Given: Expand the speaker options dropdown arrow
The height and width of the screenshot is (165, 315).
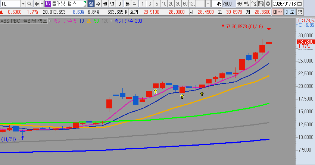Looking at the screenshot, I should [x=42, y=4].
